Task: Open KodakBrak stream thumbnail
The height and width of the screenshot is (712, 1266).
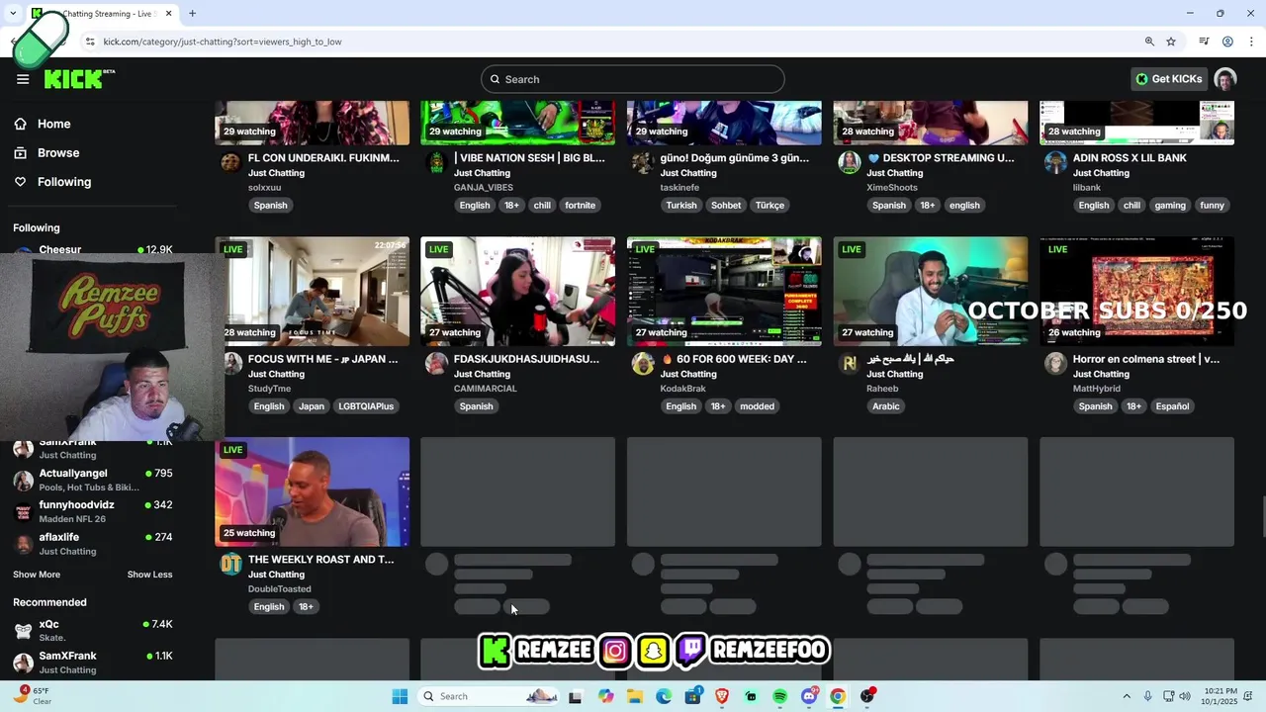Action: click(724, 291)
